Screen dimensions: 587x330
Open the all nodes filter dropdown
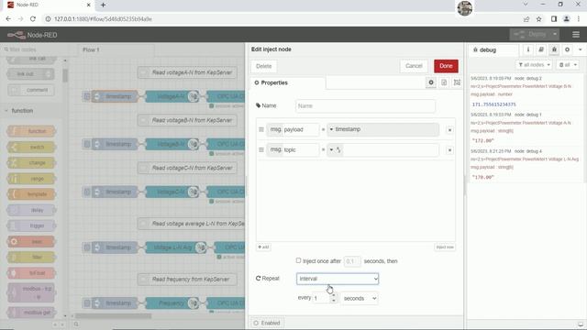pos(534,65)
